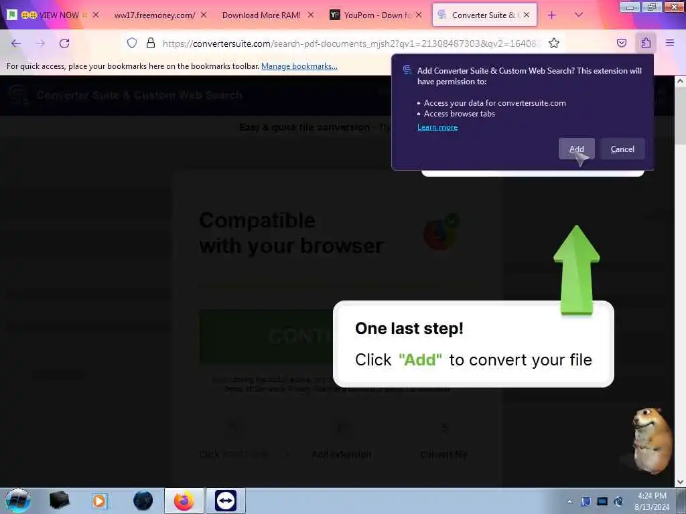
Task: Open the TeamViewer taskbar button
Action: coord(226,501)
